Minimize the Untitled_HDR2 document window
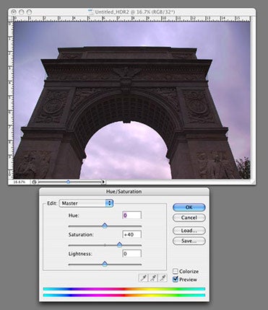Screen dimensions: 268x310 click(x=22, y=12)
